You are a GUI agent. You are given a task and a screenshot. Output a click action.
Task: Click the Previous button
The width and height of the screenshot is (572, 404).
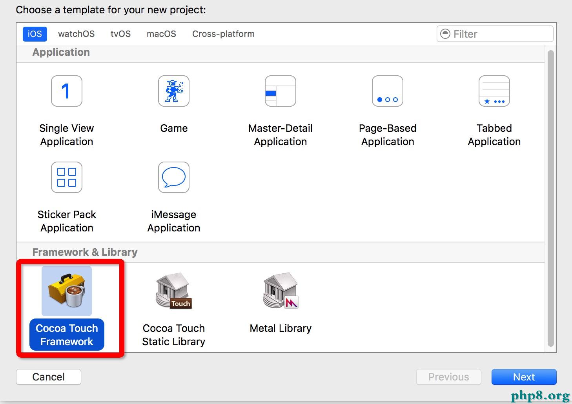coord(448,377)
